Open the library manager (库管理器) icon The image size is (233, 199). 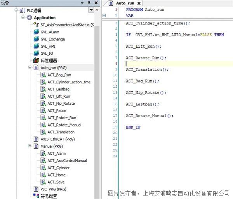coord(36,61)
